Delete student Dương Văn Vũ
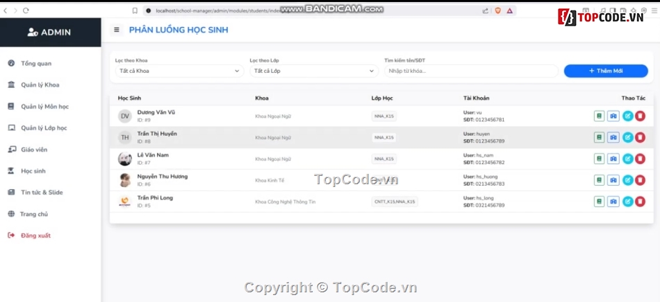The height and width of the screenshot is (302, 660). click(x=640, y=116)
